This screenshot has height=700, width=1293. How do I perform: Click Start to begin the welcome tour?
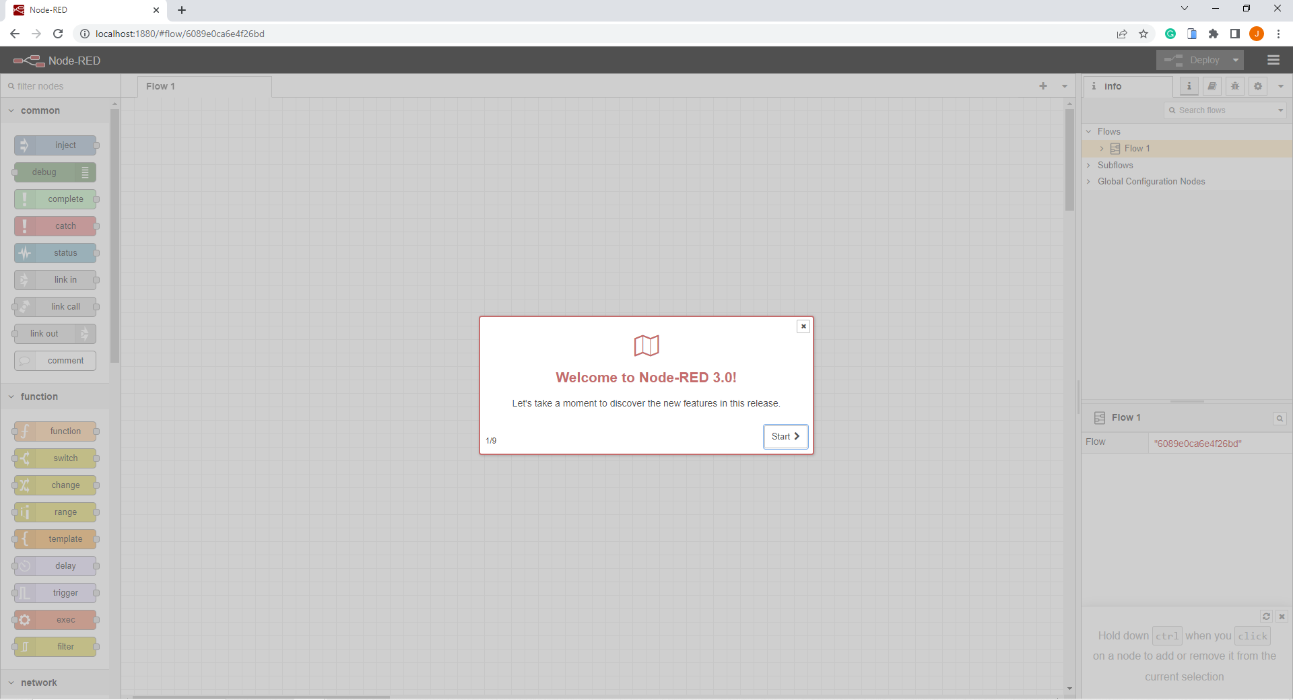[785, 436]
